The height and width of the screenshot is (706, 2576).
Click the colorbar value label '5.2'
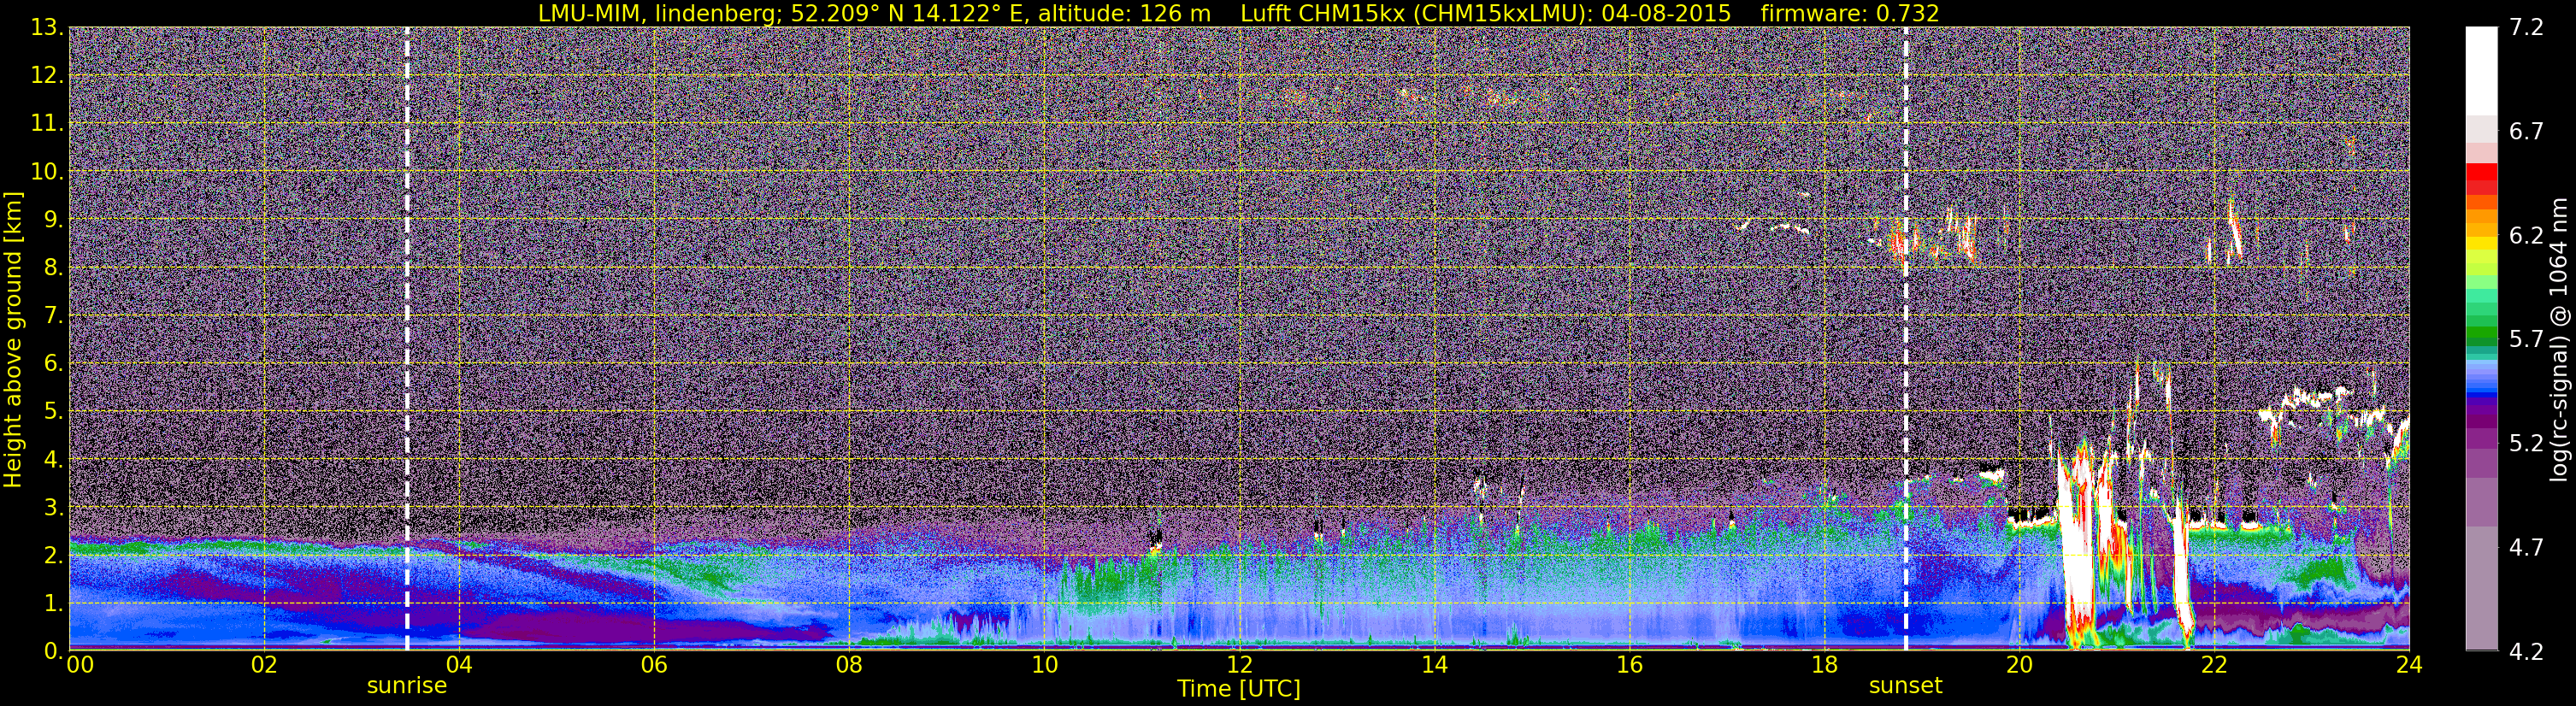point(2526,444)
